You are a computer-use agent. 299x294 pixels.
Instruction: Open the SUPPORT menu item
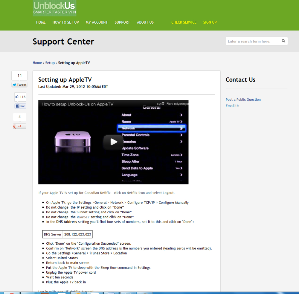(x=122, y=22)
